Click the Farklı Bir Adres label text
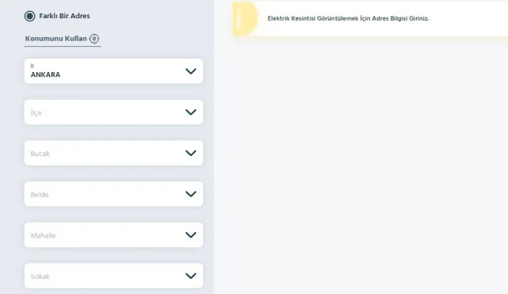This screenshot has width=508, height=294. point(64,16)
